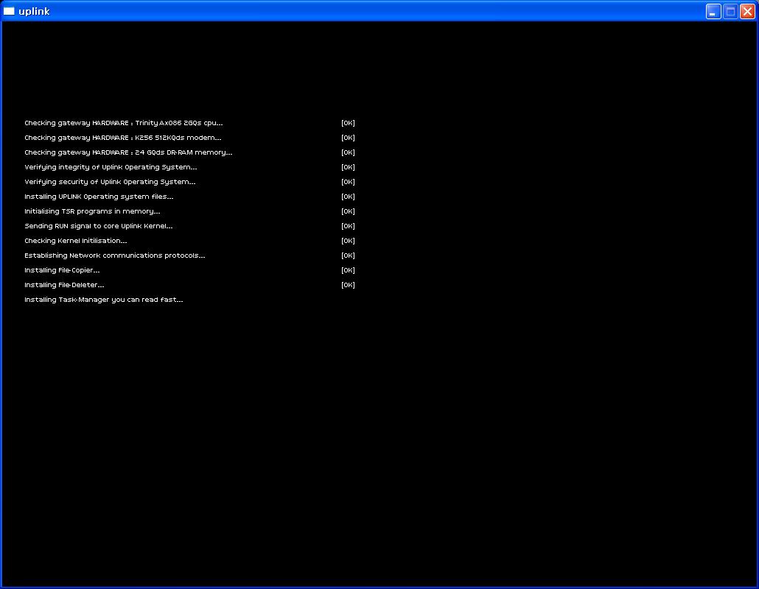Click the Trinity Ax086 cpu hardware check line
The width and height of the screenshot is (759, 589).
tap(123, 123)
